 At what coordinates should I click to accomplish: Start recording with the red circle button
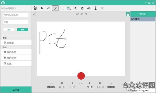point(81,76)
